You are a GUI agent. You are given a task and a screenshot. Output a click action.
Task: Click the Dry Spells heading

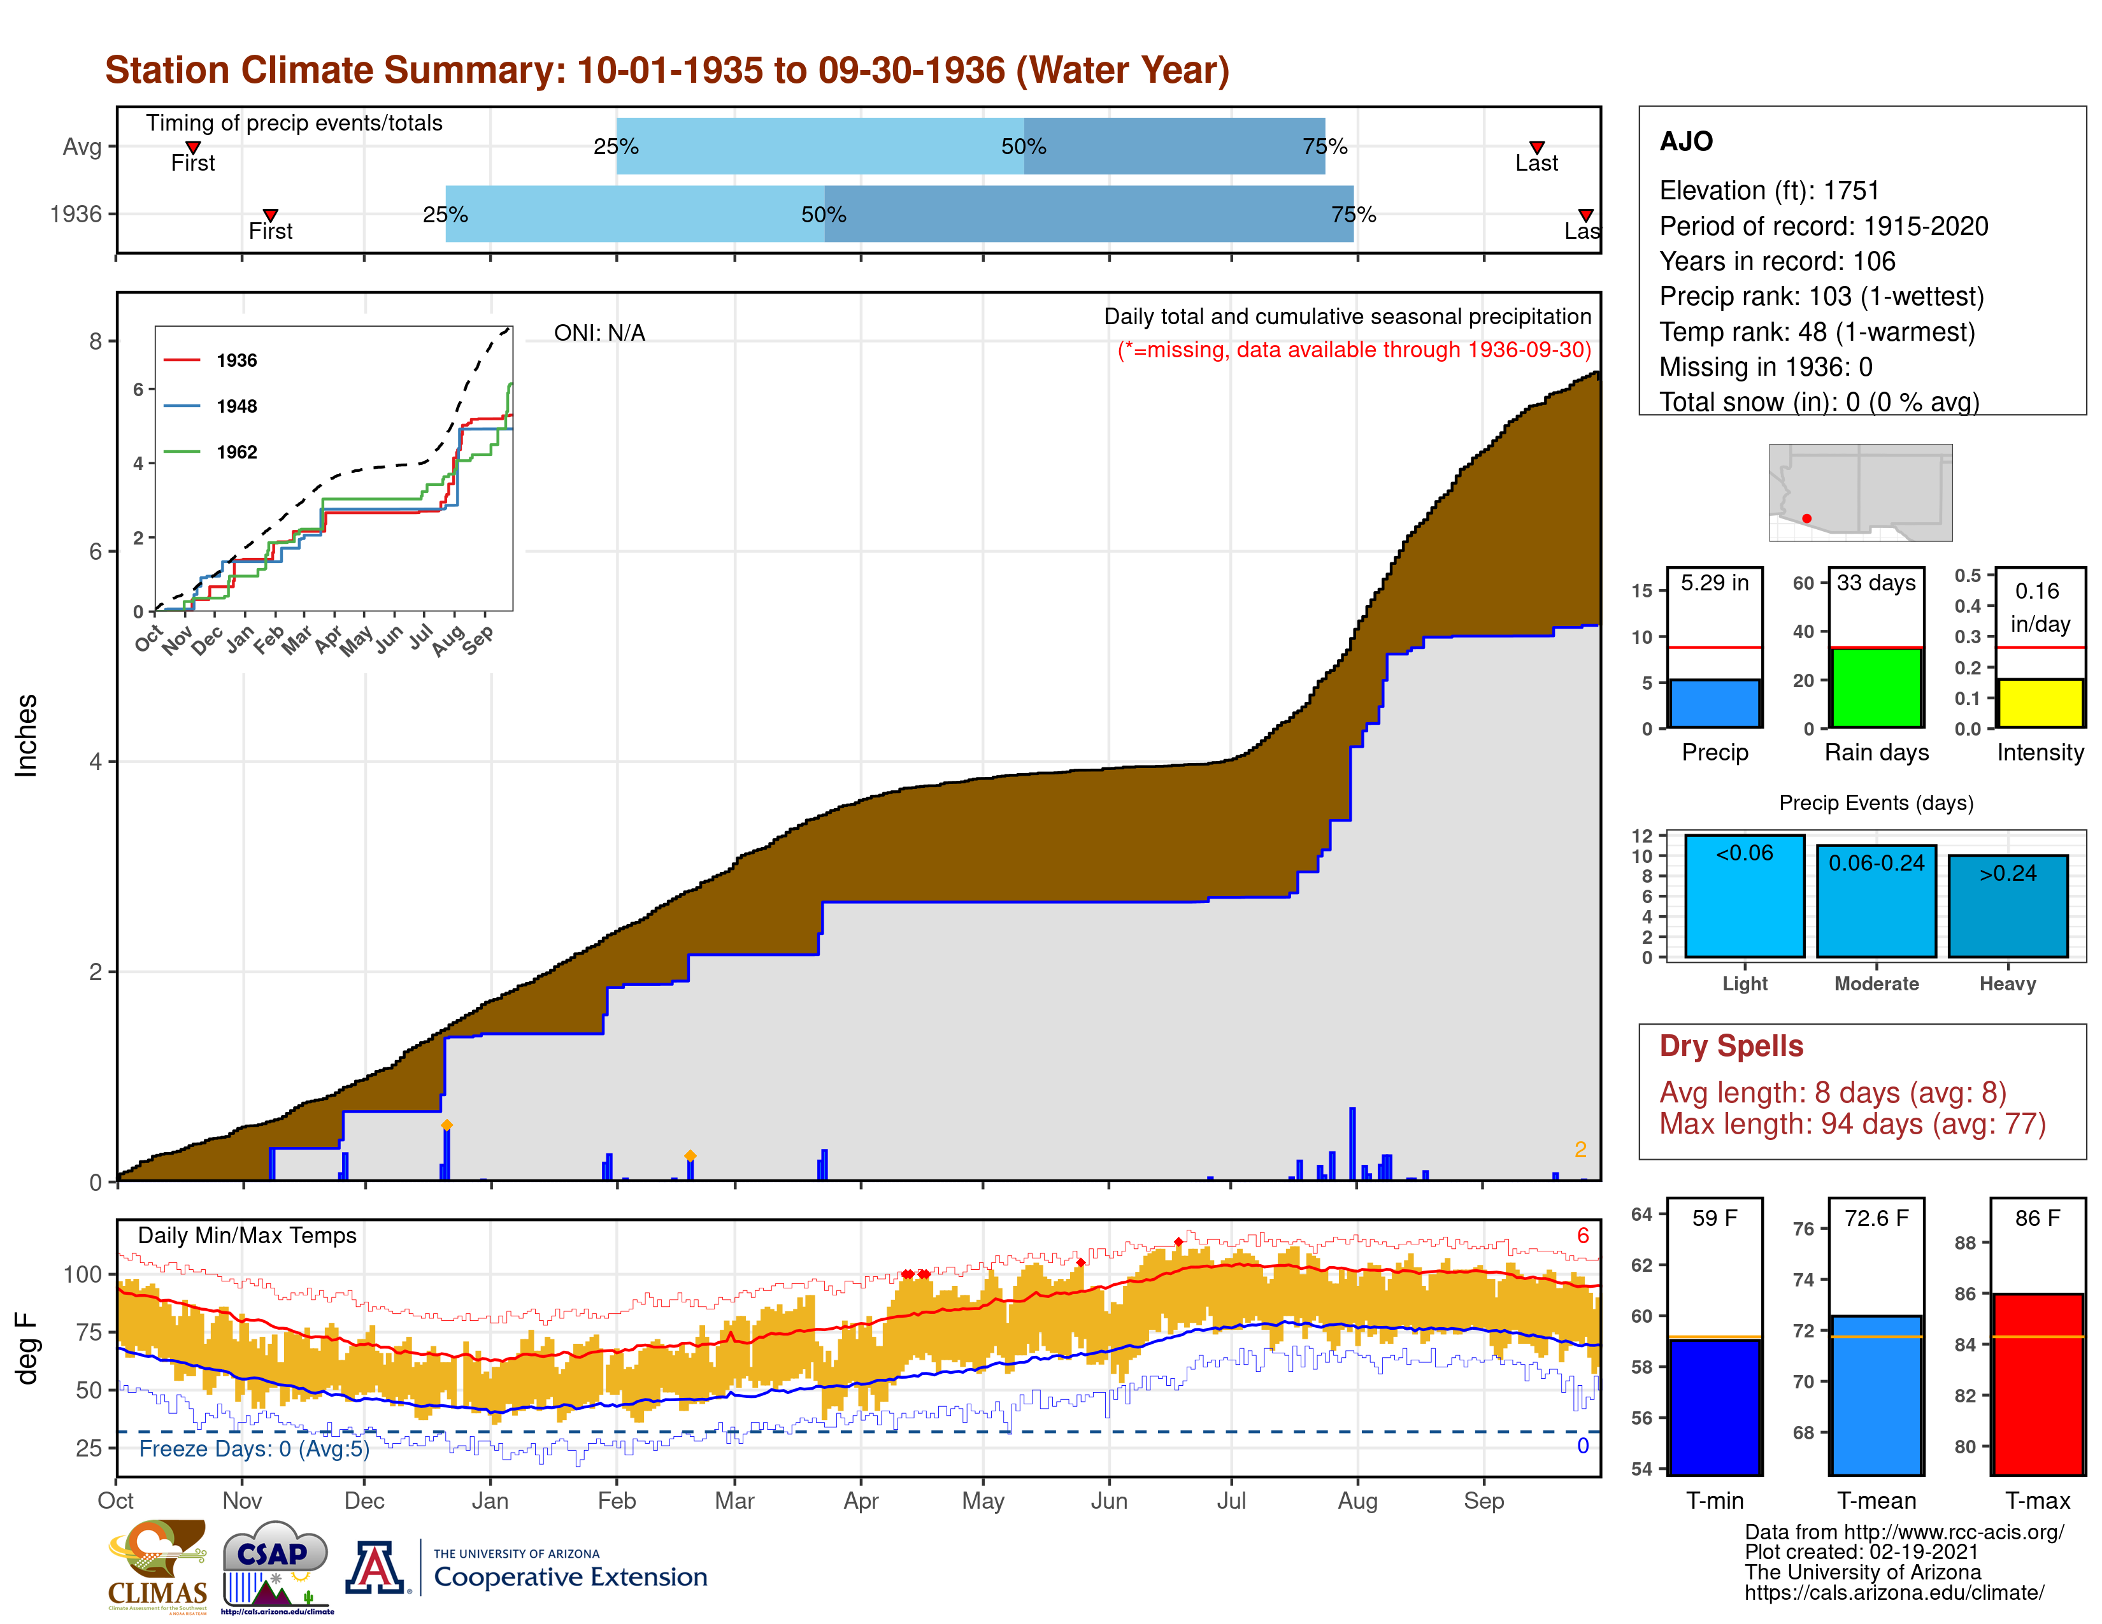pos(1731,1046)
